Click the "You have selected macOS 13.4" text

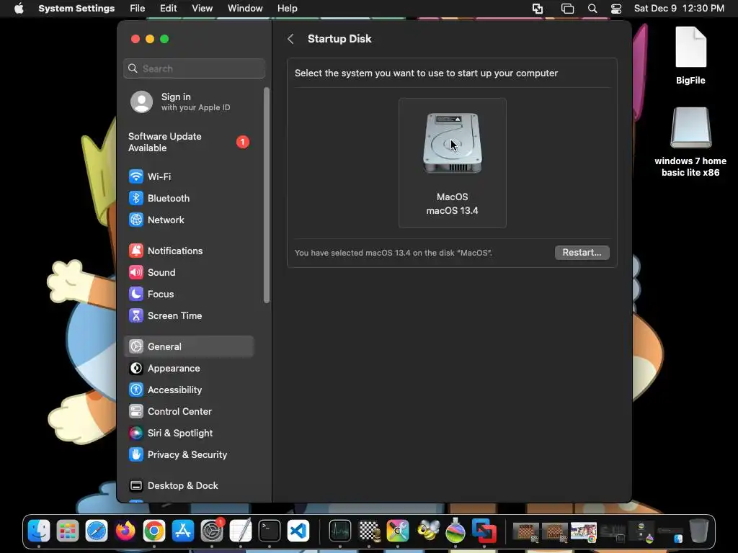tap(393, 253)
